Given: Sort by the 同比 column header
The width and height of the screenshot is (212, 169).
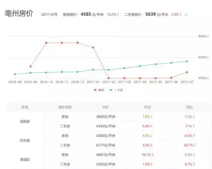Looking at the screenshot, I should [189, 107].
